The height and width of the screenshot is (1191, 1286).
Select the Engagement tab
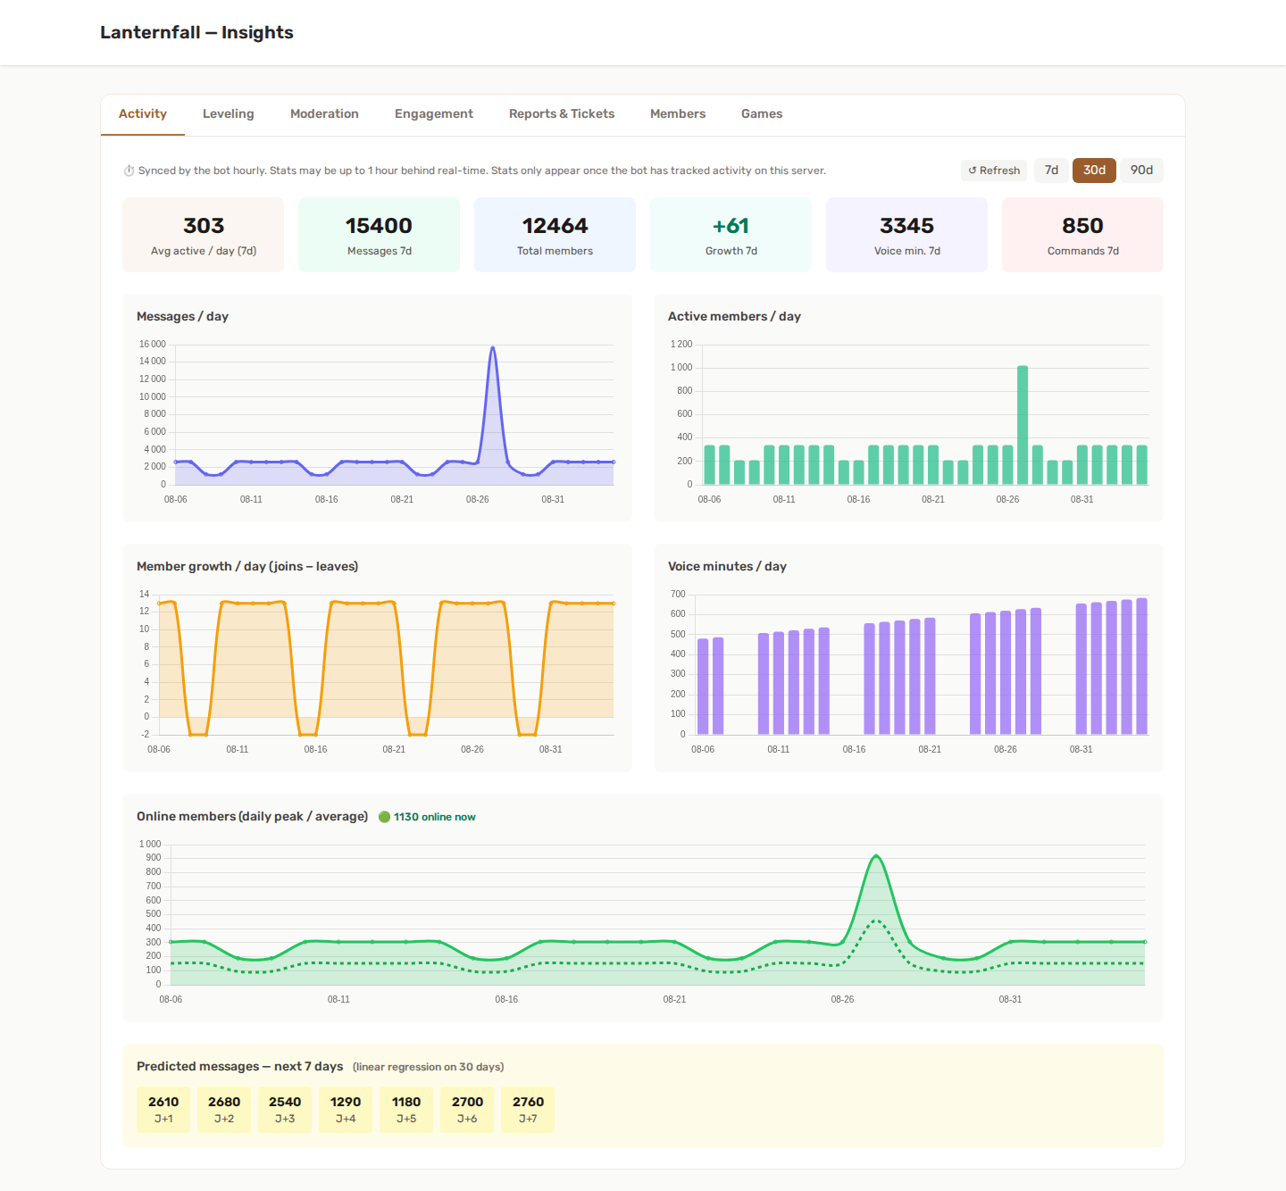434,114
